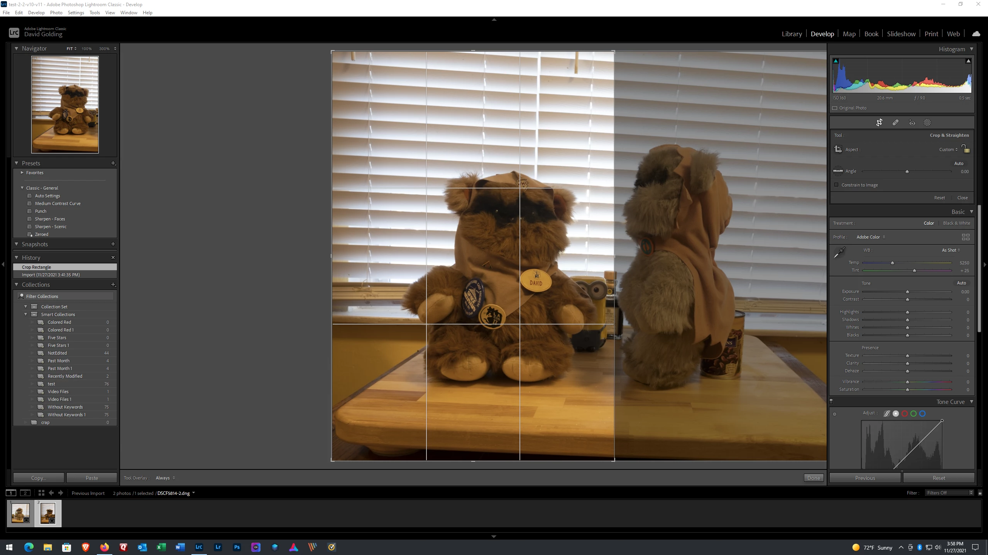
Task: Open the WB As Shot dropdown
Action: [951, 250]
